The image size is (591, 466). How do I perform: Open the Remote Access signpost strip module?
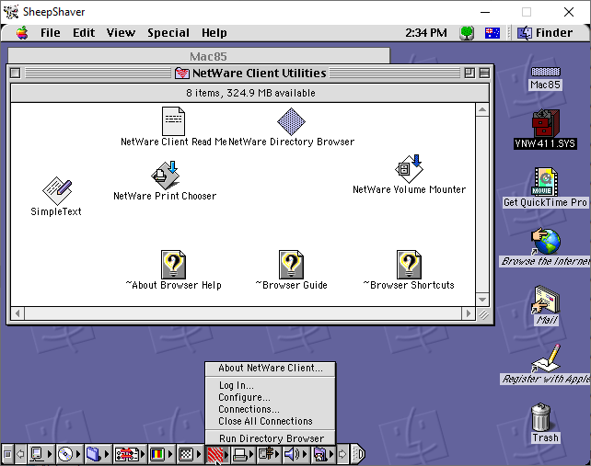pos(269,454)
